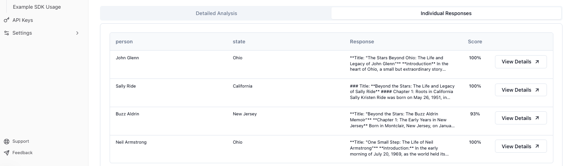The height and width of the screenshot is (166, 568).
Task: Click the Feedback paper plane icon
Action: coord(6,153)
